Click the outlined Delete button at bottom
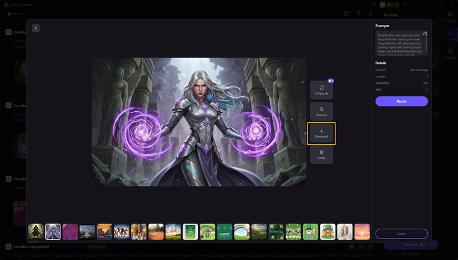Viewport: 458px width, 260px height. pyautogui.click(x=401, y=234)
